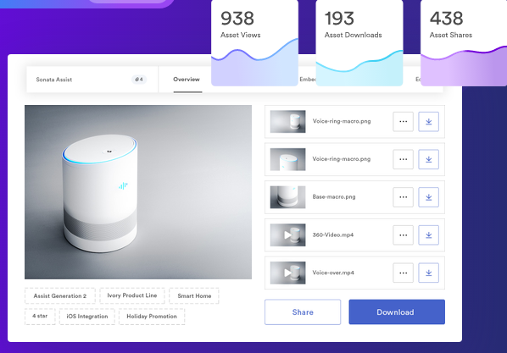This screenshot has height=353, width=507.
Task: Click the Voice-over.mp4 file name
Action: (x=333, y=273)
